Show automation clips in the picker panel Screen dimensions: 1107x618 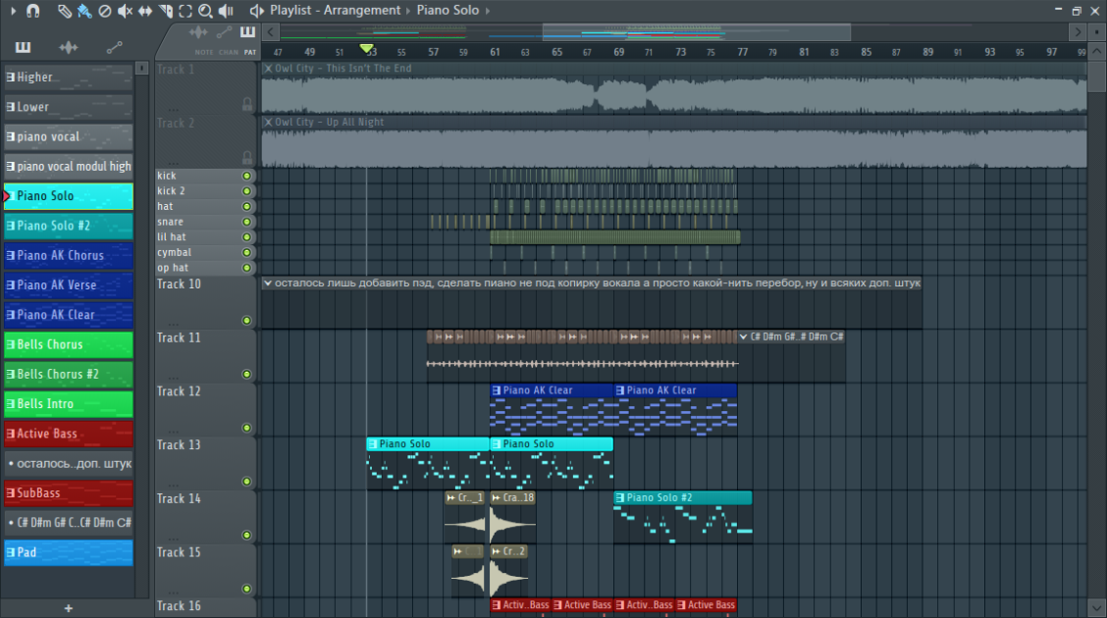click(x=114, y=47)
